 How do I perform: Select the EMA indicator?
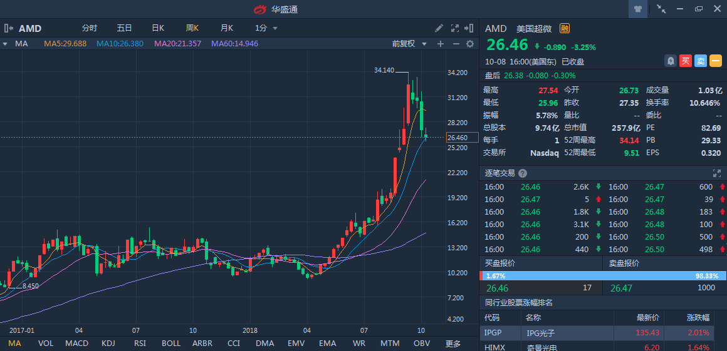[327, 343]
